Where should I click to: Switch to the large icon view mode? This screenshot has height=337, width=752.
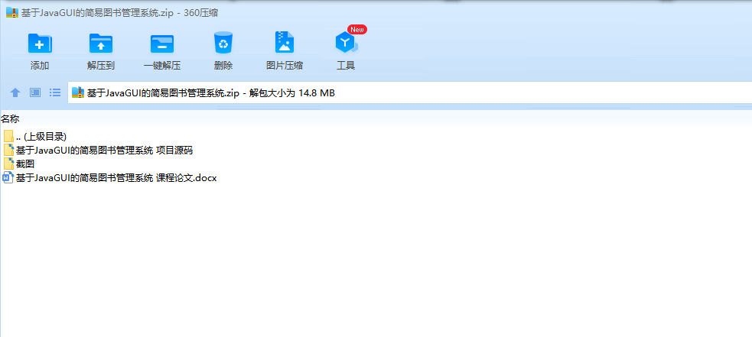[35, 92]
